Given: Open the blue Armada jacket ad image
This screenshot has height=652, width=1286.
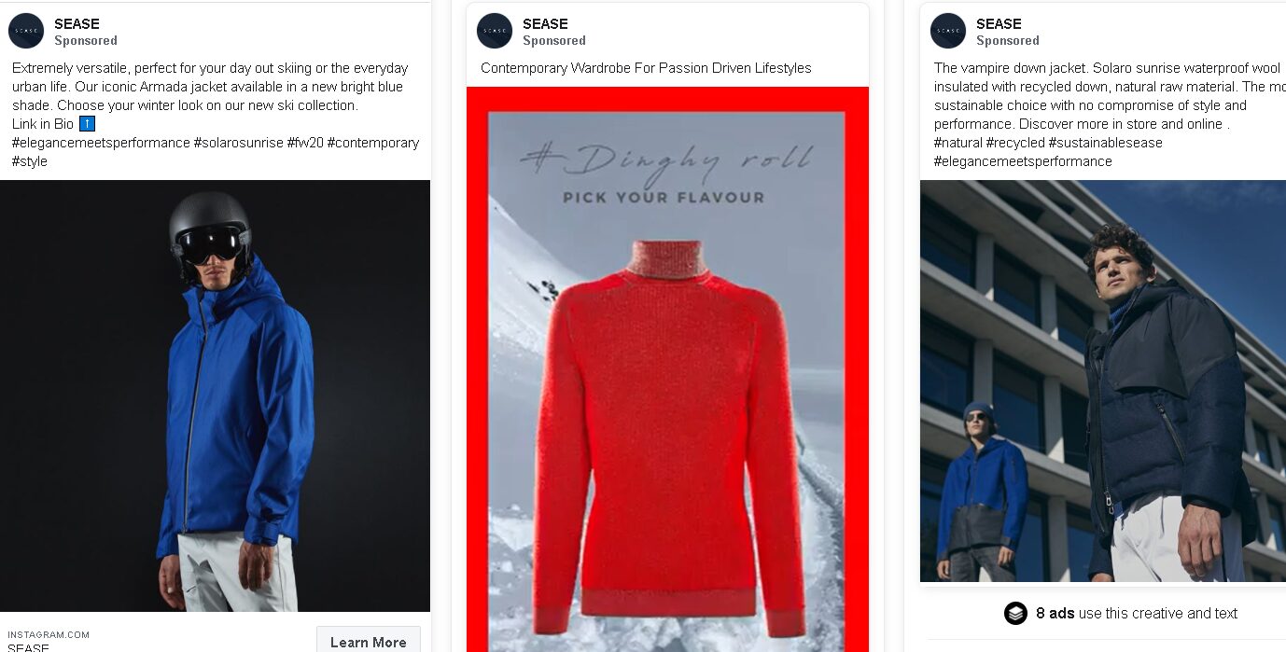Looking at the screenshot, I should coord(215,395).
